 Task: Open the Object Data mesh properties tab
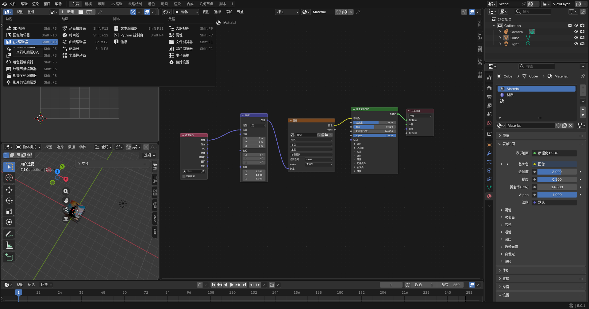click(489, 188)
